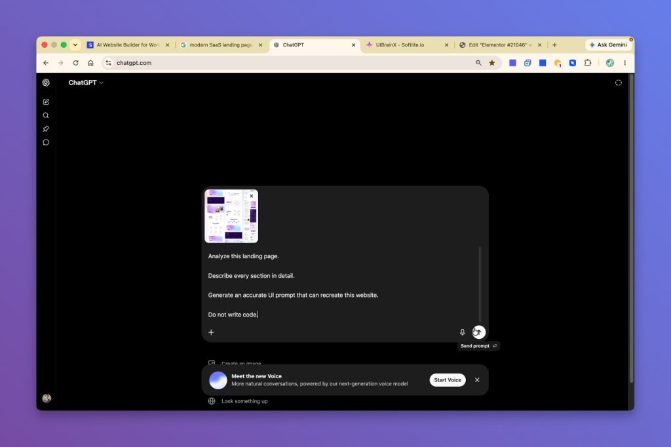Send the prompt with the arrow button
The height and width of the screenshot is (447, 671).
click(x=479, y=332)
